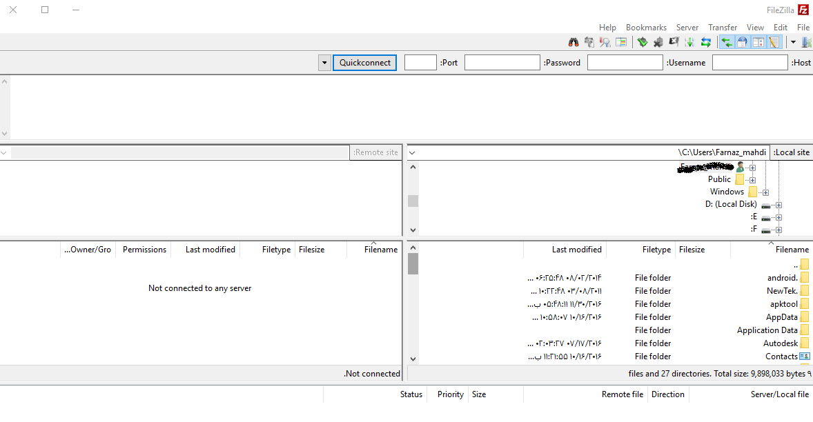Screen dimensions: 813x422
Task: Open the Transfer menu
Action: click(x=722, y=28)
